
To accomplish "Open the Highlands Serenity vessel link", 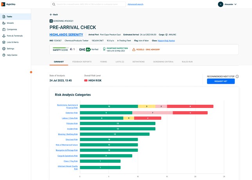I will [66, 34].
